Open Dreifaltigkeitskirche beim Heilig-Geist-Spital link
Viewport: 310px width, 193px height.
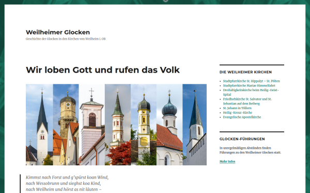[251, 92]
